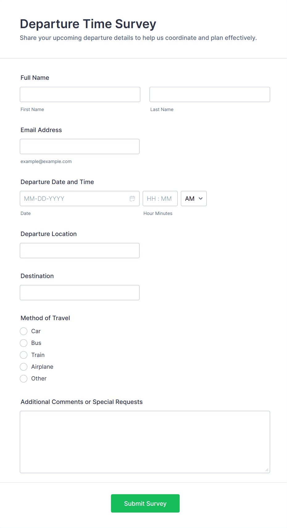Select the Bus radio button

pos(24,343)
